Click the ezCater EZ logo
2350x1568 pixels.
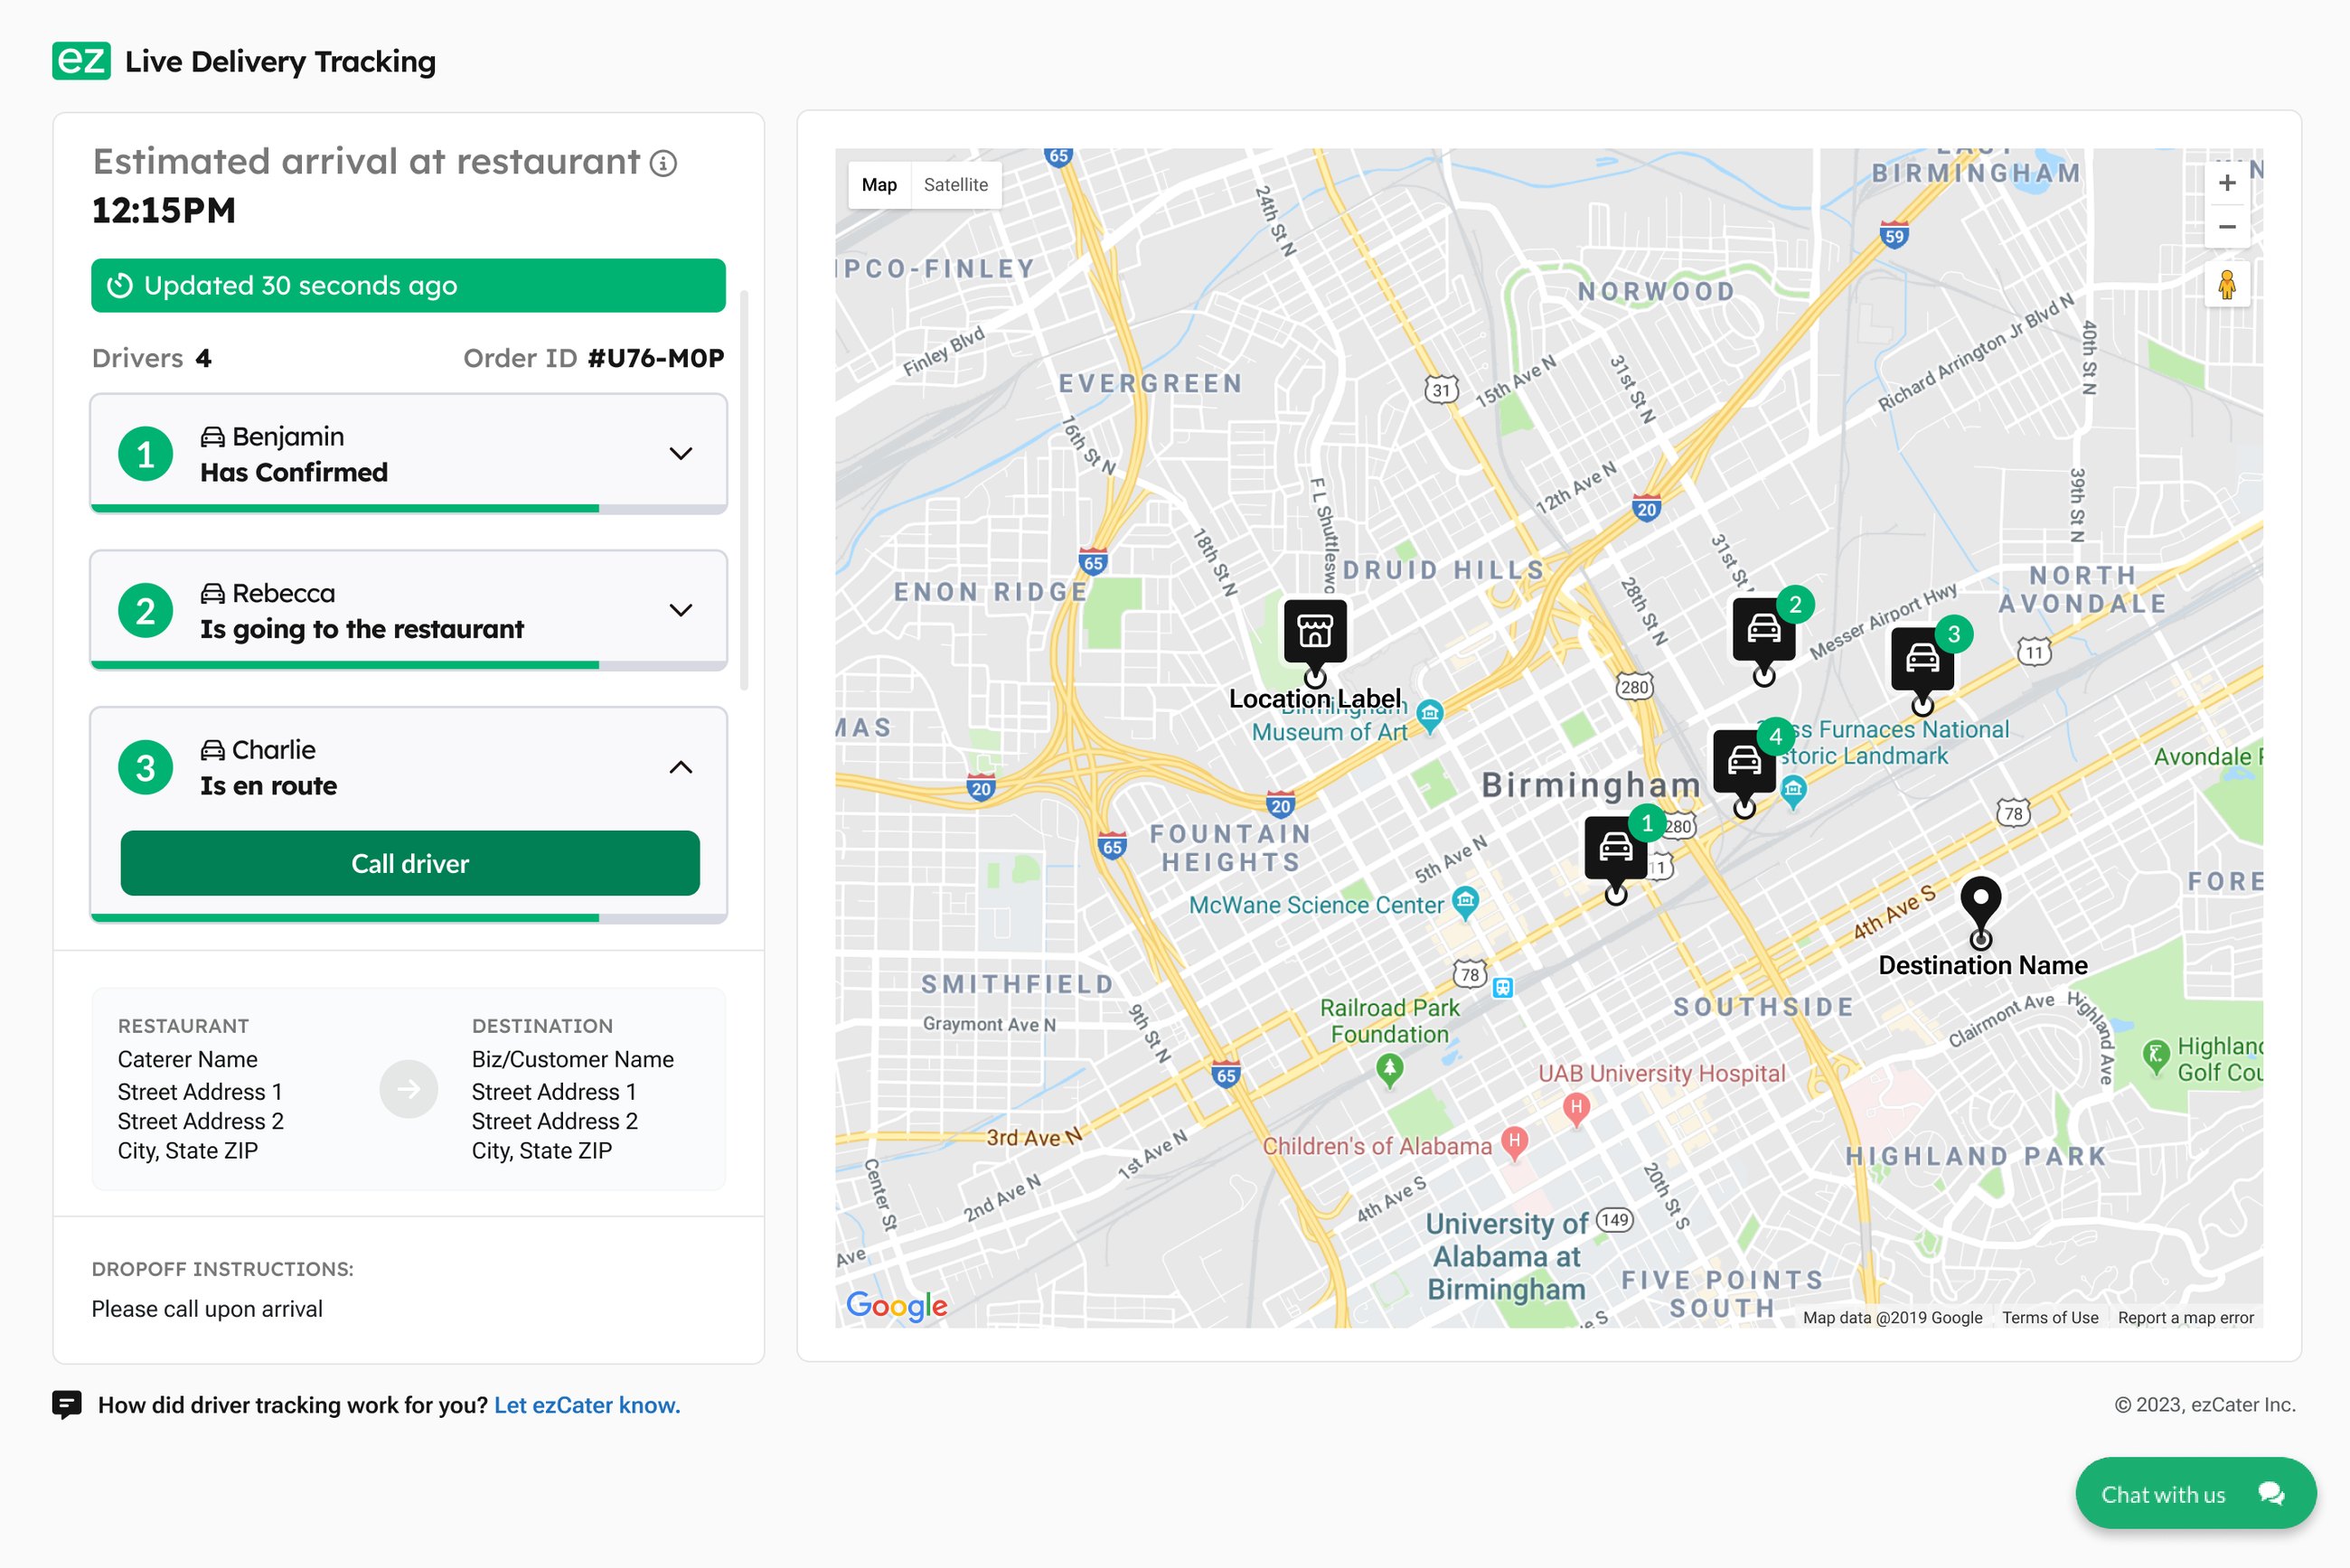pyautogui.click(x=81, y=61)
